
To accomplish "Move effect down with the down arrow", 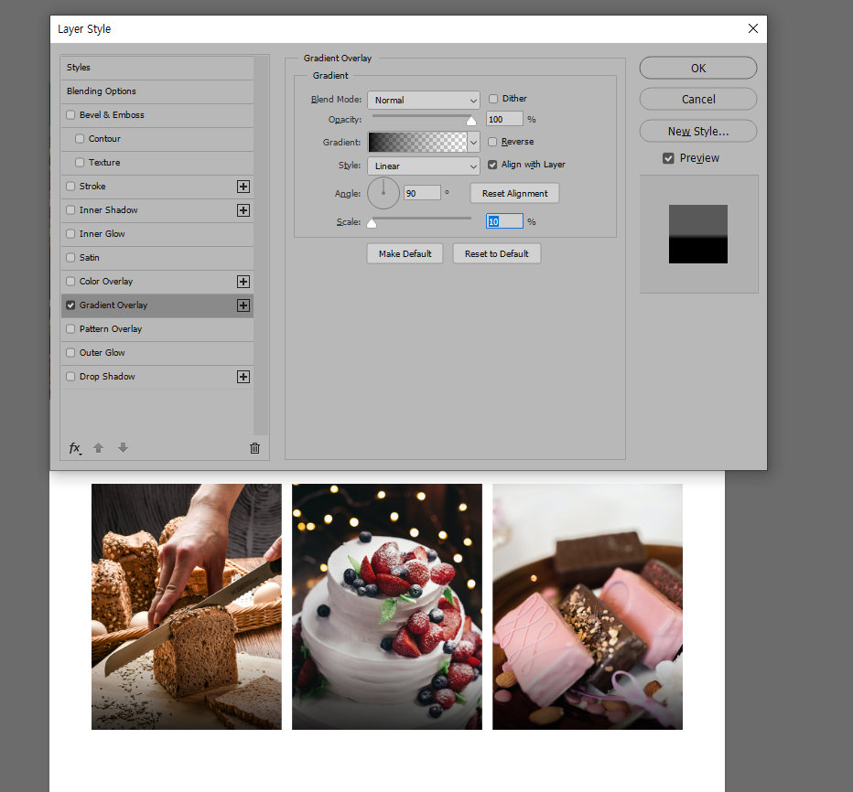I will tap(123, 448).
